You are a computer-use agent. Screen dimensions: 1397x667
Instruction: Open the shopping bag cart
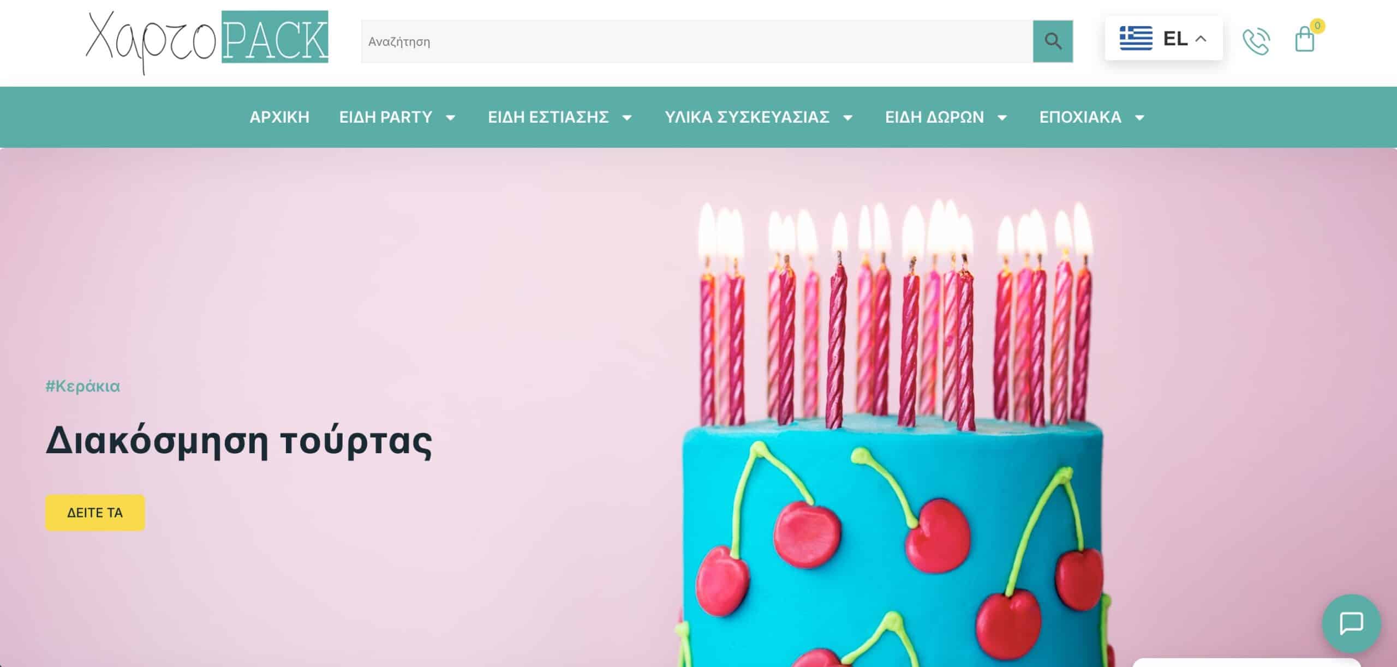[x=1304, y=40]
